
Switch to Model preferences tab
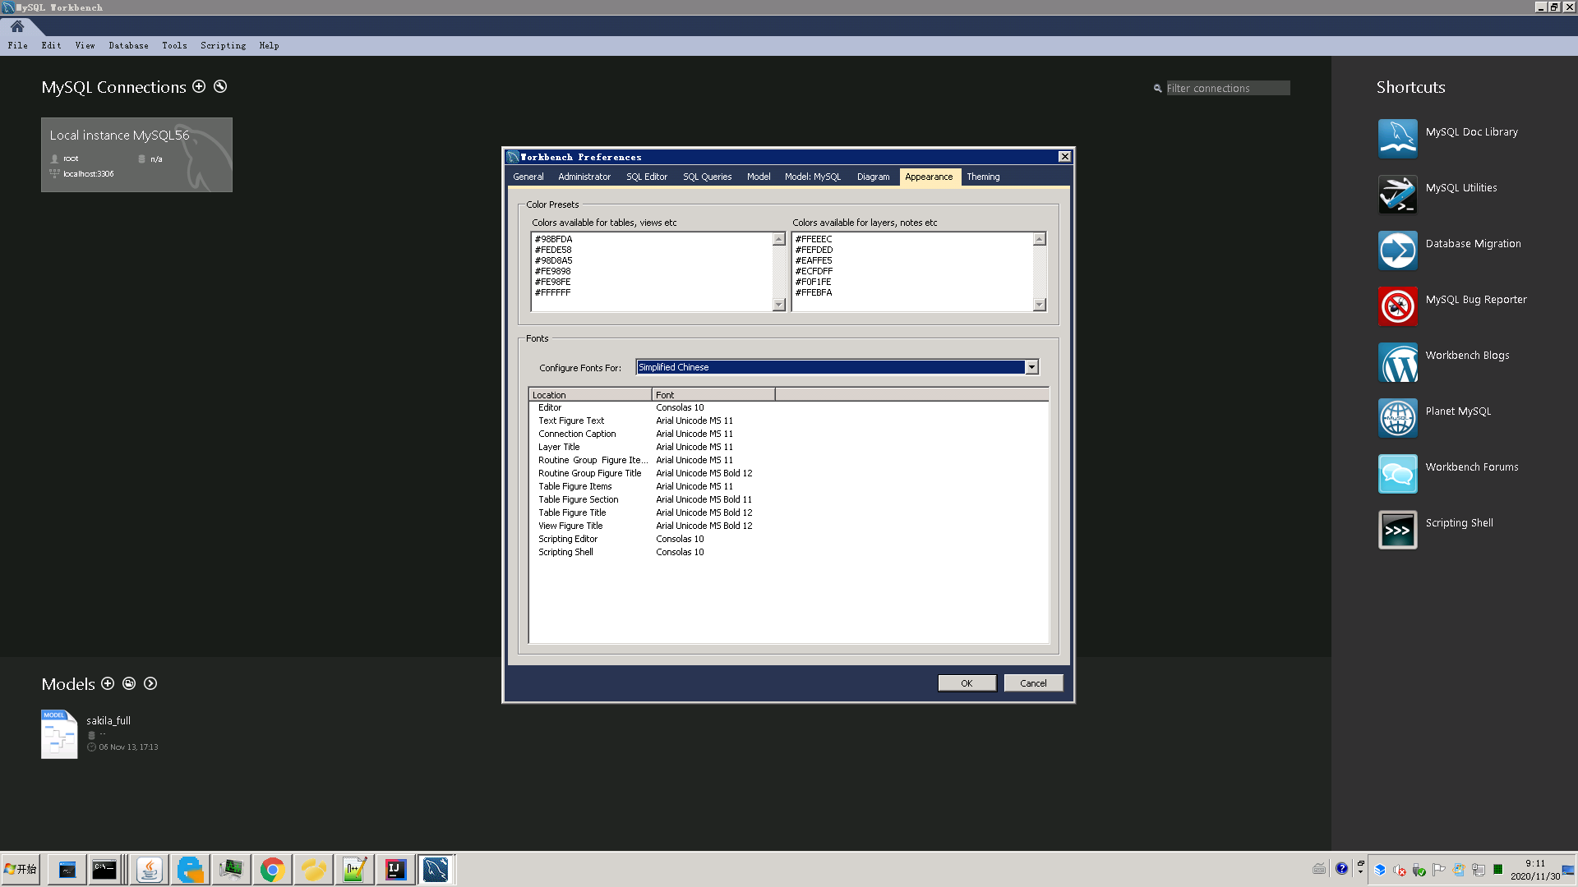click(x=759, y=177)
